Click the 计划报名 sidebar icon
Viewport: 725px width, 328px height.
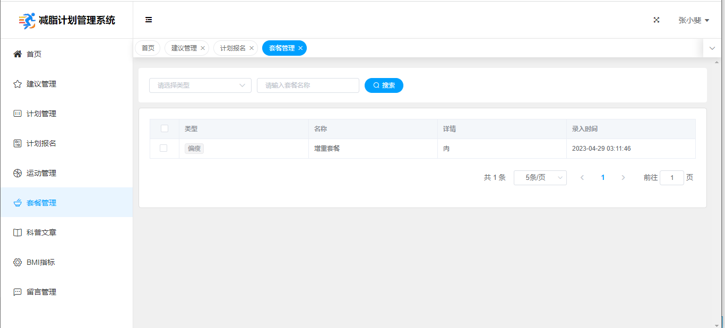tap(18, 143)
